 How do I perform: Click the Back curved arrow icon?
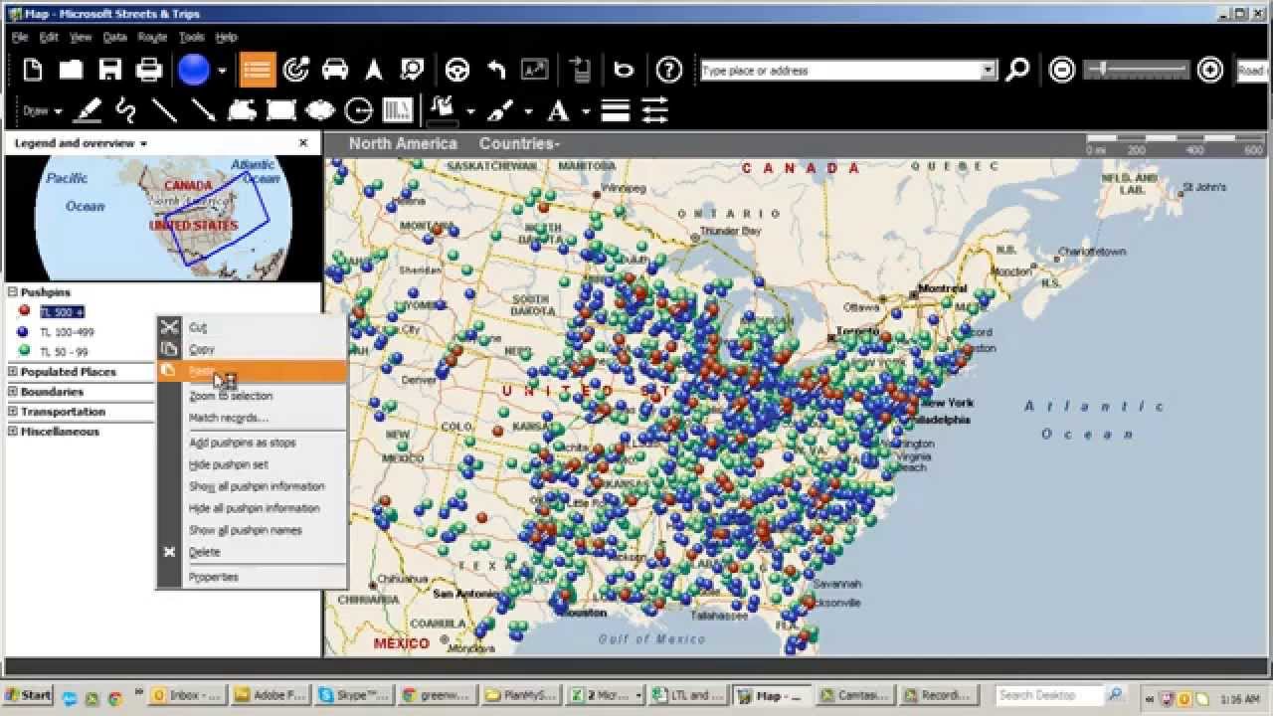(x=496, y=70)
